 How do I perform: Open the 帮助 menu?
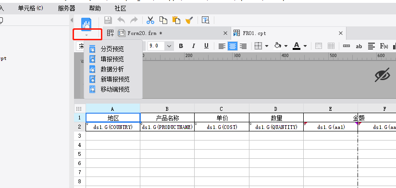tap(95, 9)
